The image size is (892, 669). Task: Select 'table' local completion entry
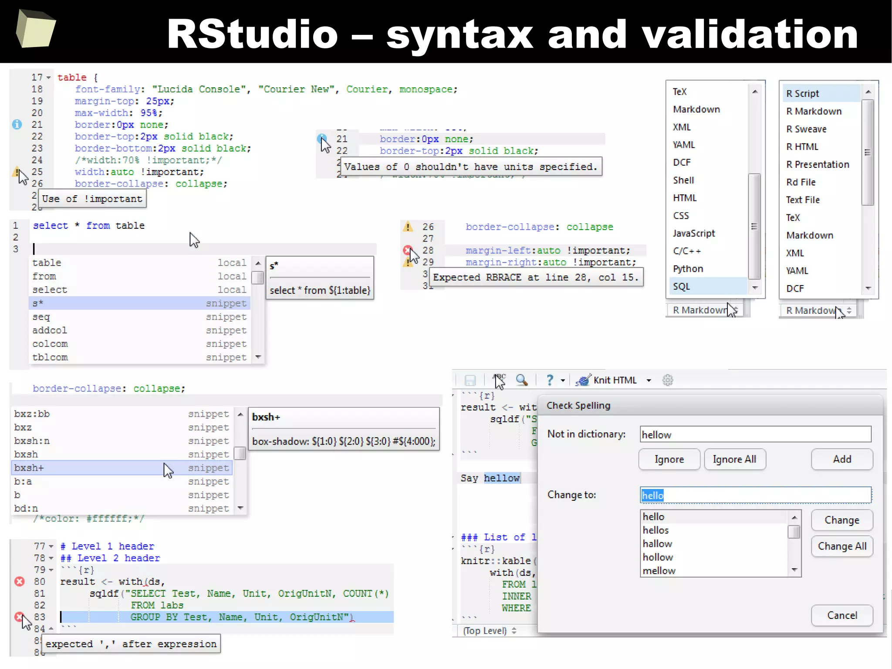(x=139, y=263)
